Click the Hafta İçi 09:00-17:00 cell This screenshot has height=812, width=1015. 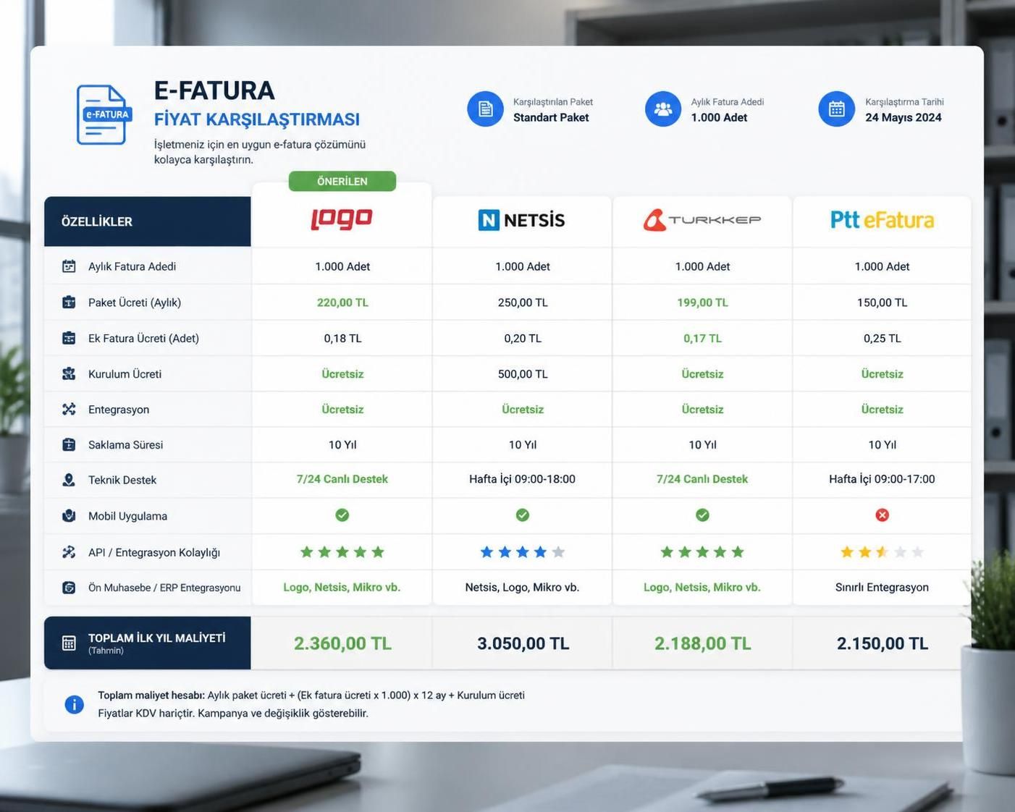click(882, 479)
